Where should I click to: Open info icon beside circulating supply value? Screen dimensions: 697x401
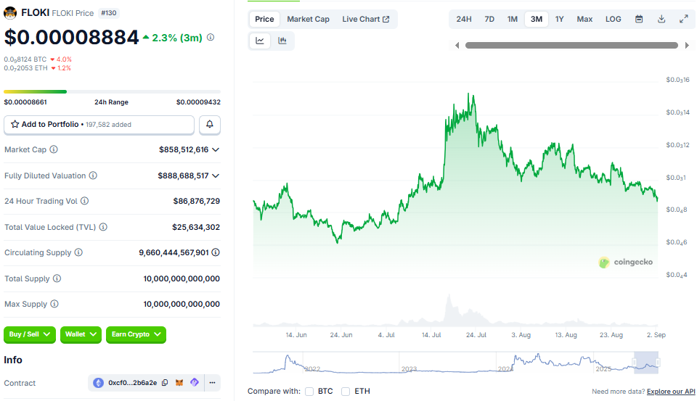point(216,252)
